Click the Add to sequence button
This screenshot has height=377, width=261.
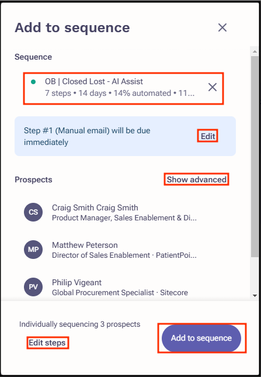pos(201,338)
